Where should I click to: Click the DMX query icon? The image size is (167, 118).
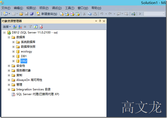point(72,14)
